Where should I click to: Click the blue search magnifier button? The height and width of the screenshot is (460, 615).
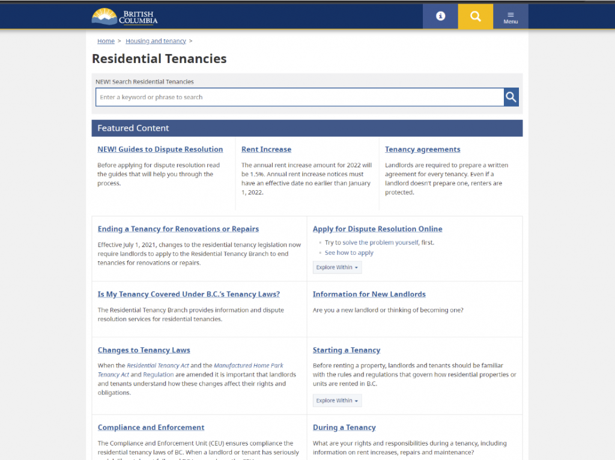510,97
